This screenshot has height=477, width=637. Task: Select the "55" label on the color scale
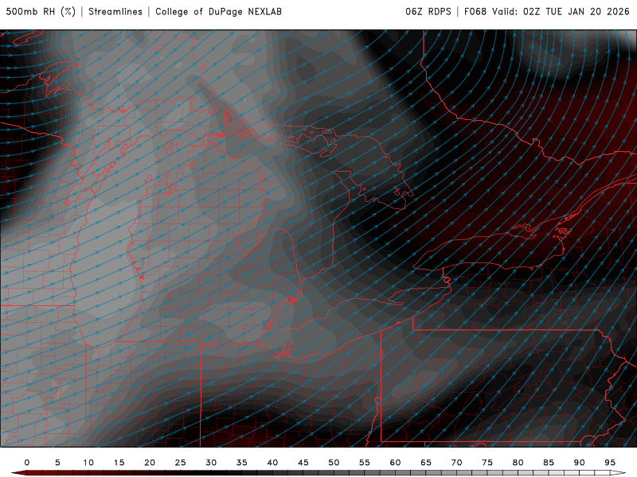point(365,463)
